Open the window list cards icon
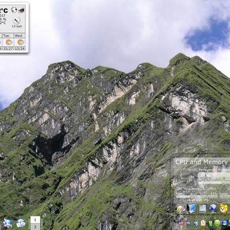230x230 pixels. point(21,223)
